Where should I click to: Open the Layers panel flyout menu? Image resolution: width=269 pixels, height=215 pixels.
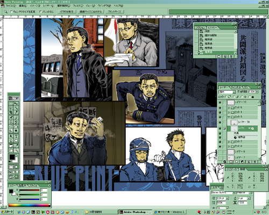[x=259, y=87]
